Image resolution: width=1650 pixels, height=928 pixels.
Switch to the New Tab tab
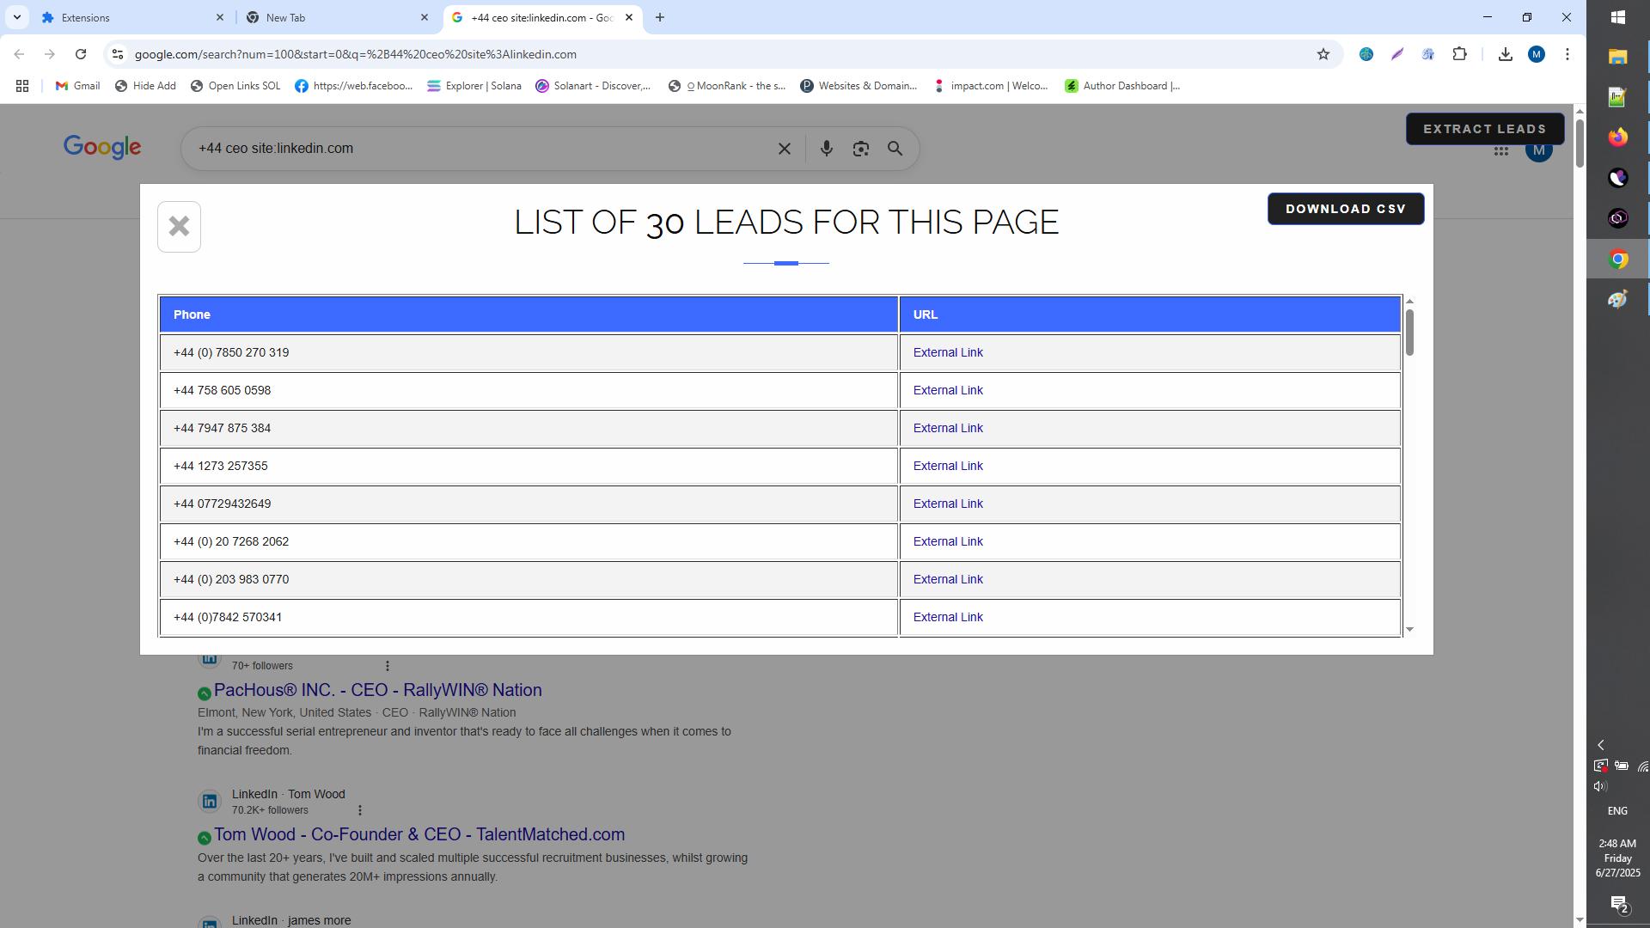pos(331,17)
